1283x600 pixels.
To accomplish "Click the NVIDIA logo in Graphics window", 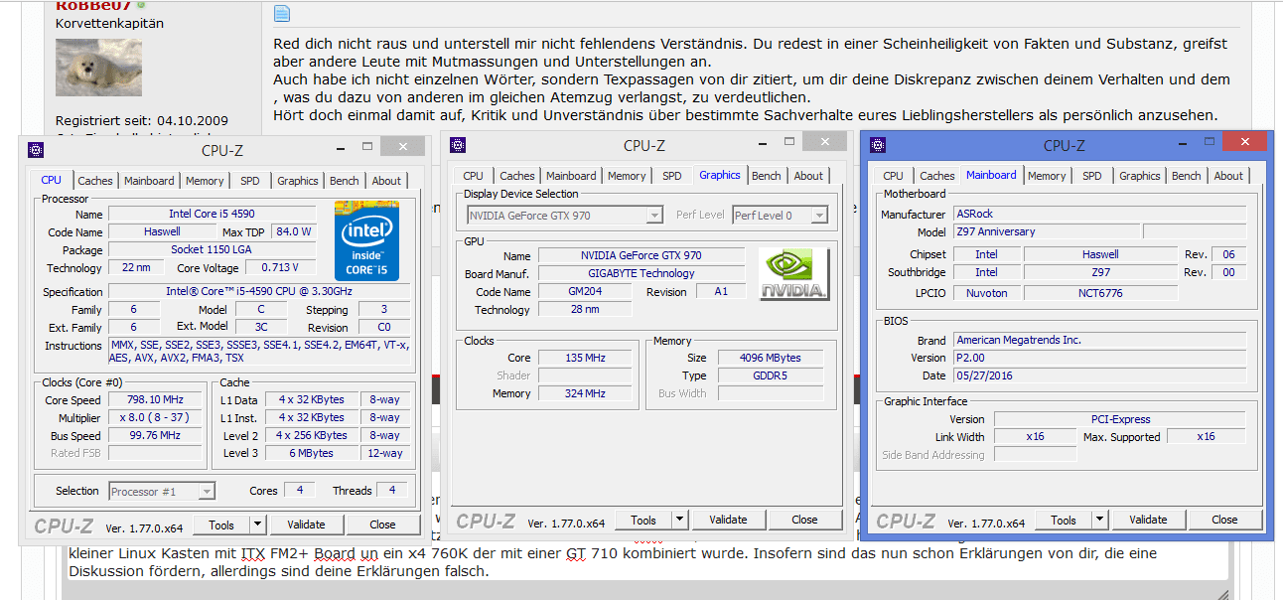I will coord(793,274).
